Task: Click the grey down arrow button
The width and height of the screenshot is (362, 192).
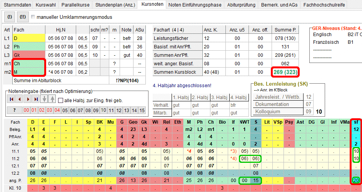Action: coord(44,99)
